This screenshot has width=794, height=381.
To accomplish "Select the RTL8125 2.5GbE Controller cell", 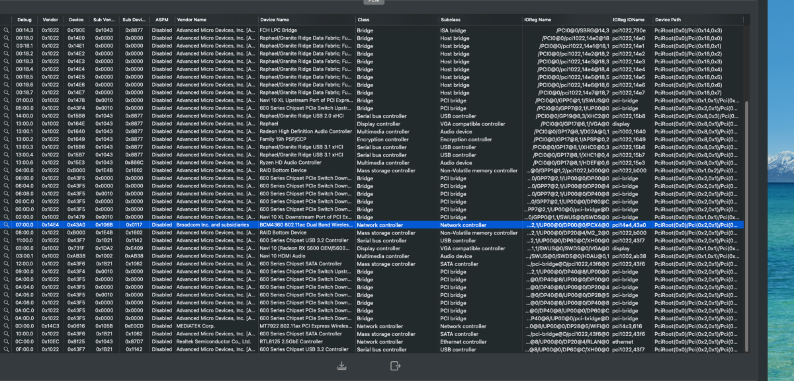I will [x=290, y=342].
